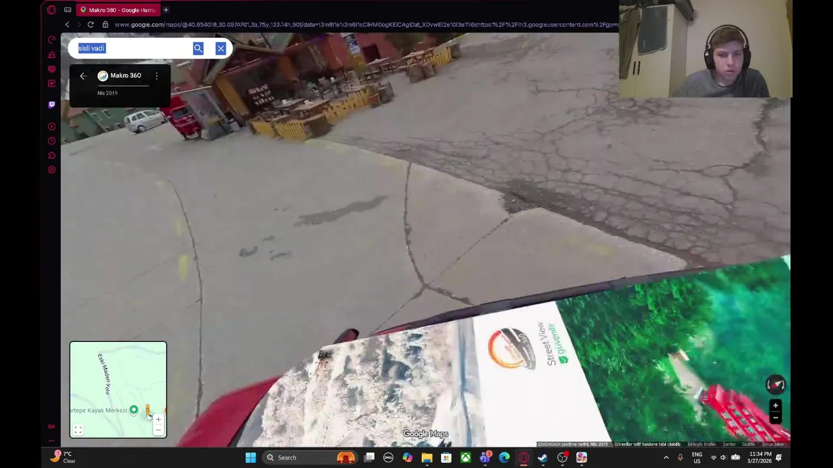
Task: Go back with Makro 360 panel arrow
Action: [83, 76]
